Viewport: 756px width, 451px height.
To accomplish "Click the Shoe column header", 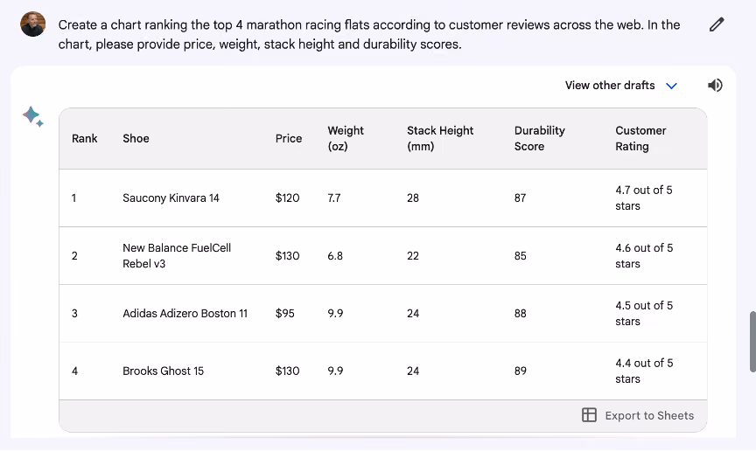I will 136,138.
